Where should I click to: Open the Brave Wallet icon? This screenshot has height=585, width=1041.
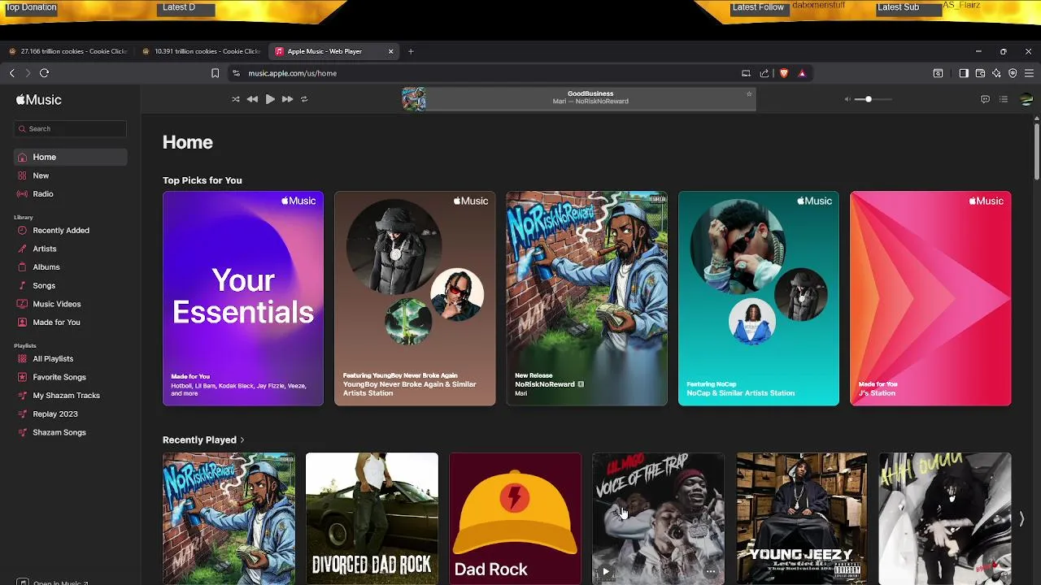[980, 73]
